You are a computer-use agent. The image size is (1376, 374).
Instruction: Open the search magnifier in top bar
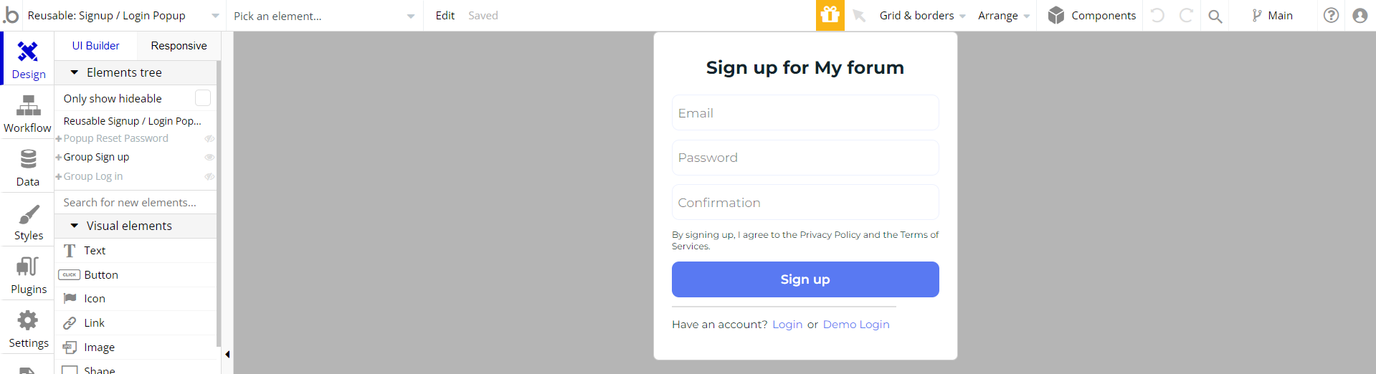(1215, 16)
